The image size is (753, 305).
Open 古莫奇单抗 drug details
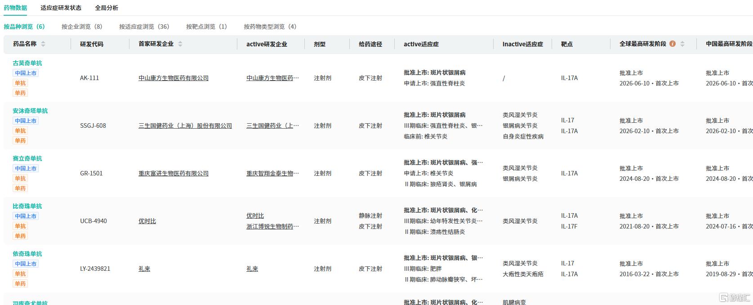pos(27,63)
